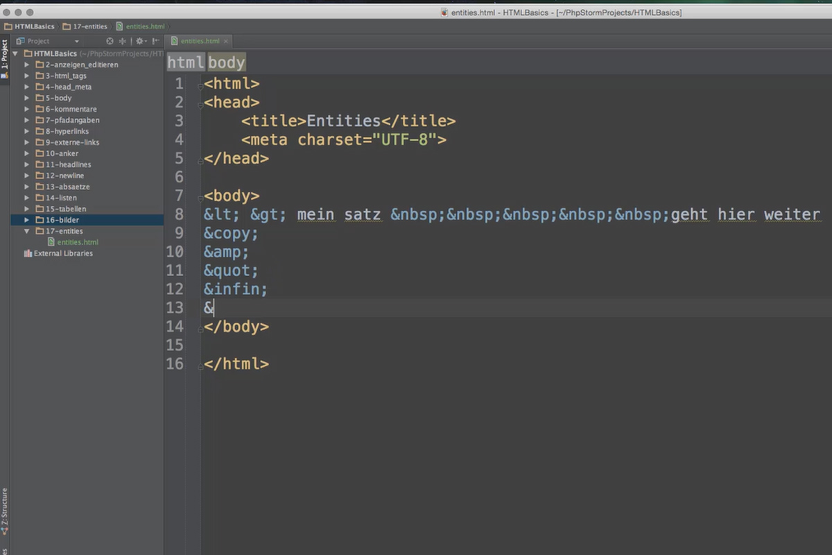Expand the 15-tabellen folder
Screen dimensions: 832x555
point(26,209)
